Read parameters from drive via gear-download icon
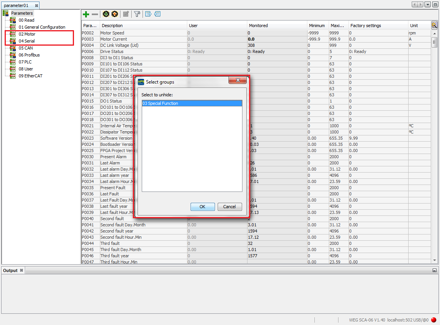Viewport: 440px width, 325px height. coord(106,14)
